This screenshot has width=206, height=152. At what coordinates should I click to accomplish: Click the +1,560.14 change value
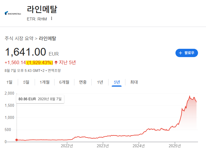(15, 62)
